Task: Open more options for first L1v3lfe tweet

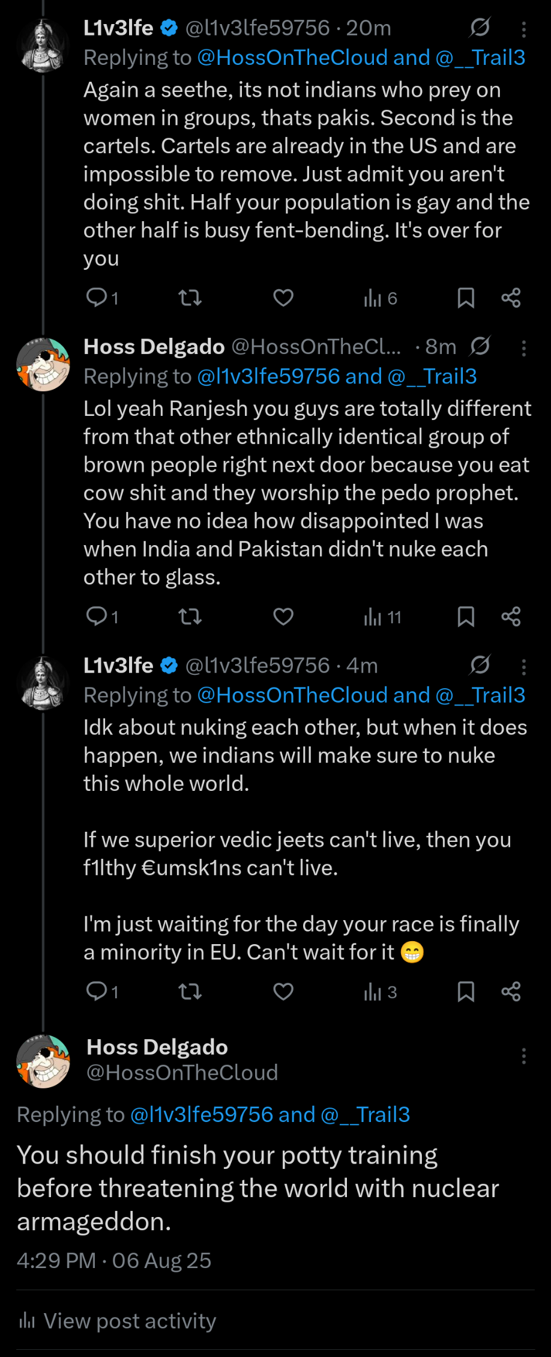Action: tap(523, 29)
